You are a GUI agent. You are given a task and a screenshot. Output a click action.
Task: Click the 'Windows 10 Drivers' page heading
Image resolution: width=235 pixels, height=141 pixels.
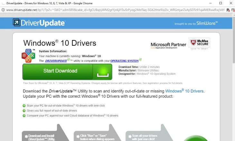point(60,43)
